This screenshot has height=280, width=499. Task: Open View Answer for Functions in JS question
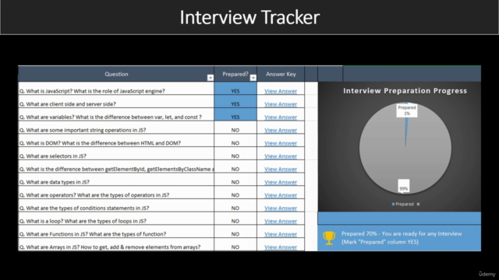coord(281,234)
